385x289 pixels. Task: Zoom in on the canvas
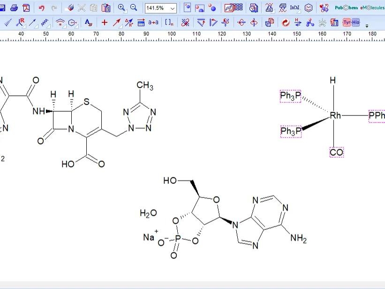tap(121, 8)
